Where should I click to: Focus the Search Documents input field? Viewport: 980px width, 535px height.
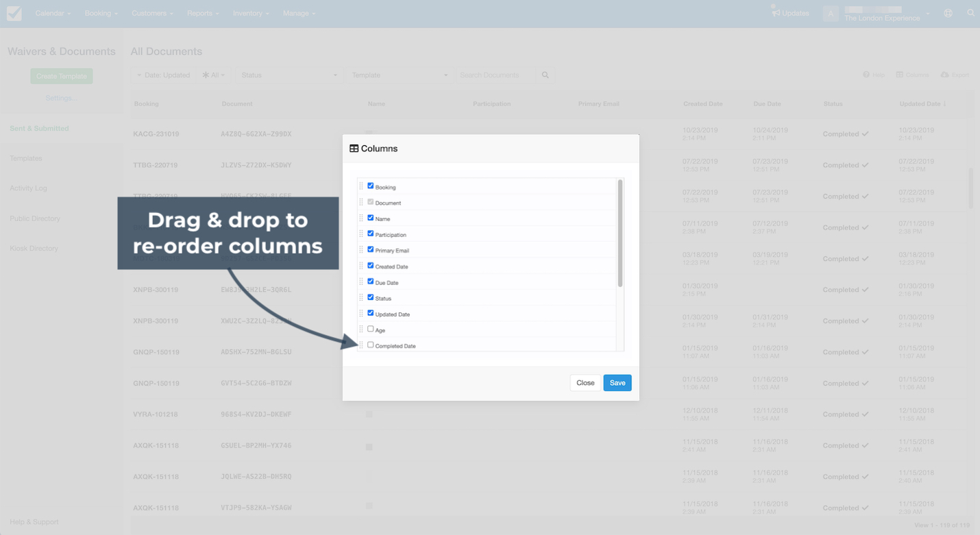click(496, 75)
